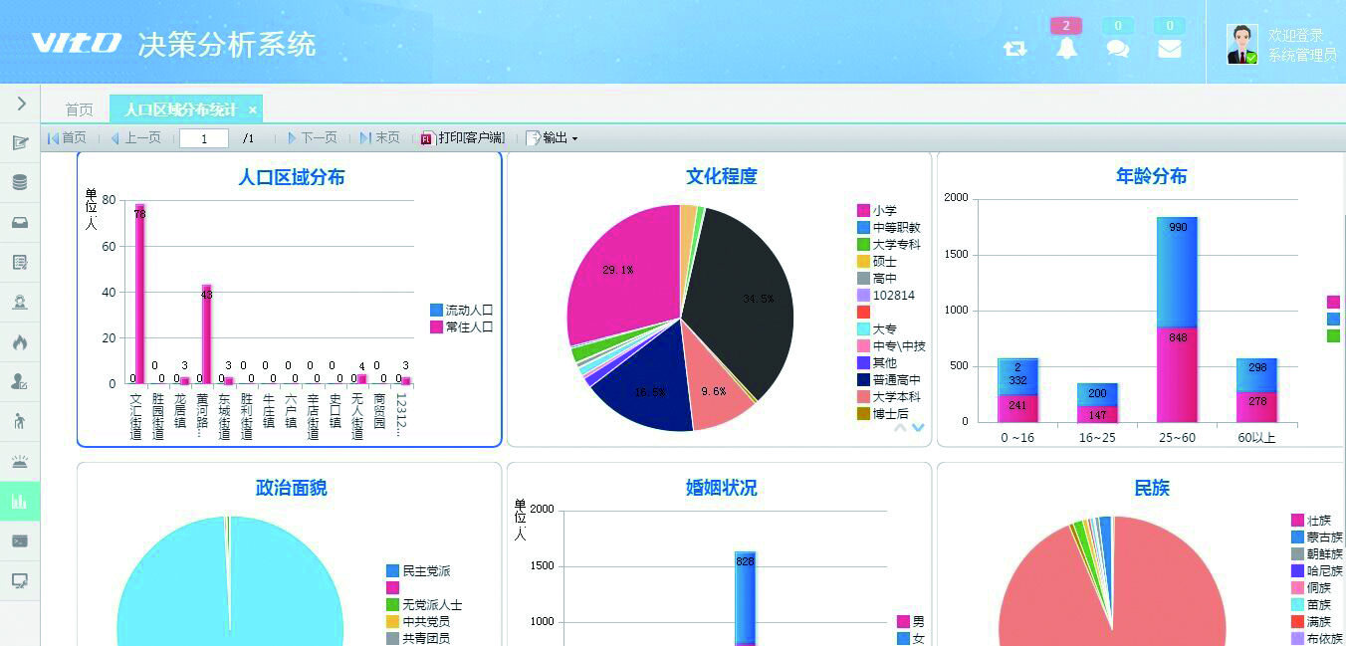Click the administrator avatar picture

pos(1242,45)
